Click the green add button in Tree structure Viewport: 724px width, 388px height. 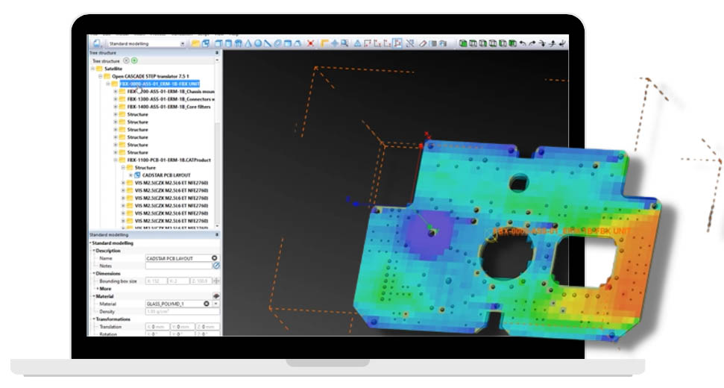[x=135, y=60]
